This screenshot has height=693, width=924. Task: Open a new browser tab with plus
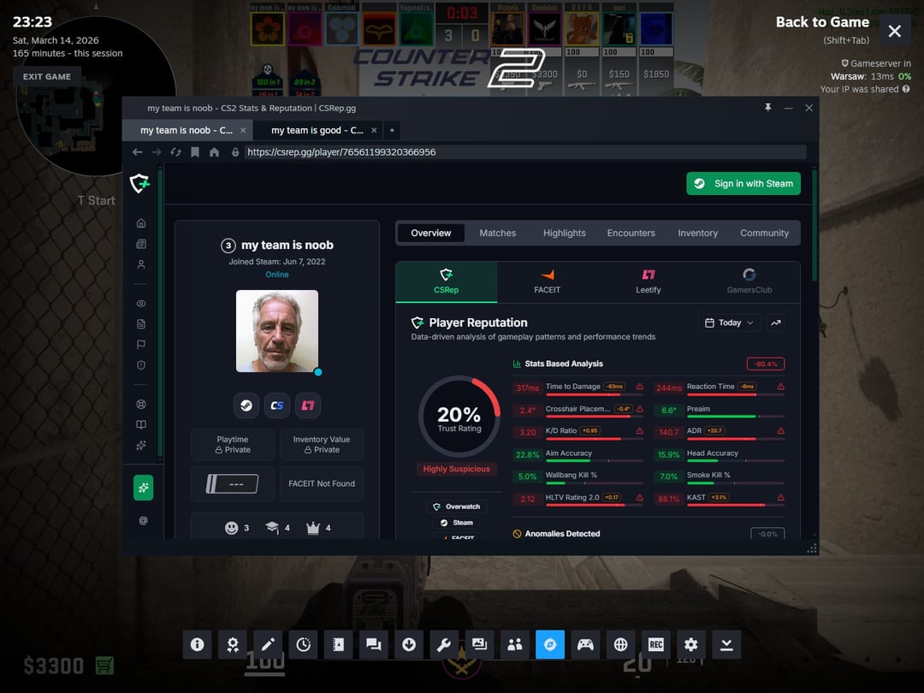[392, 130]
